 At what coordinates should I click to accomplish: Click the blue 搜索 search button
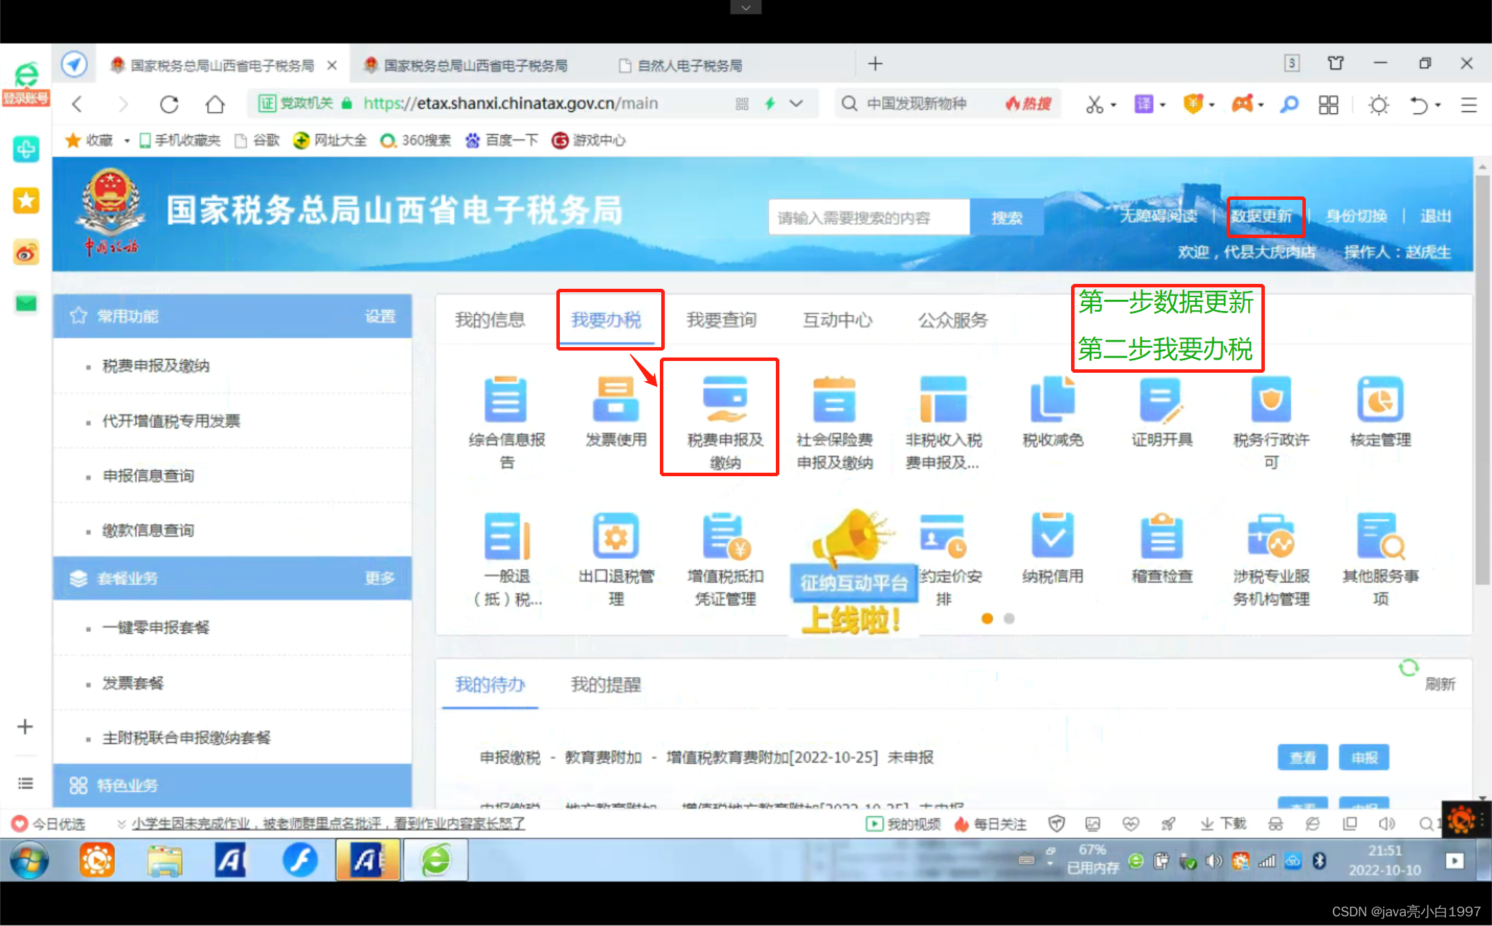[x=1007, y=217]
